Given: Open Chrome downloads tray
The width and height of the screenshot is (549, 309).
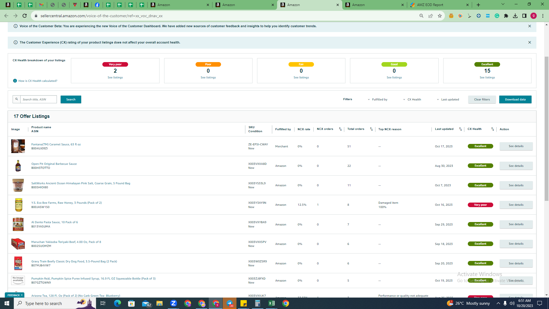Looking at the screenshot, I should [515, 16].
